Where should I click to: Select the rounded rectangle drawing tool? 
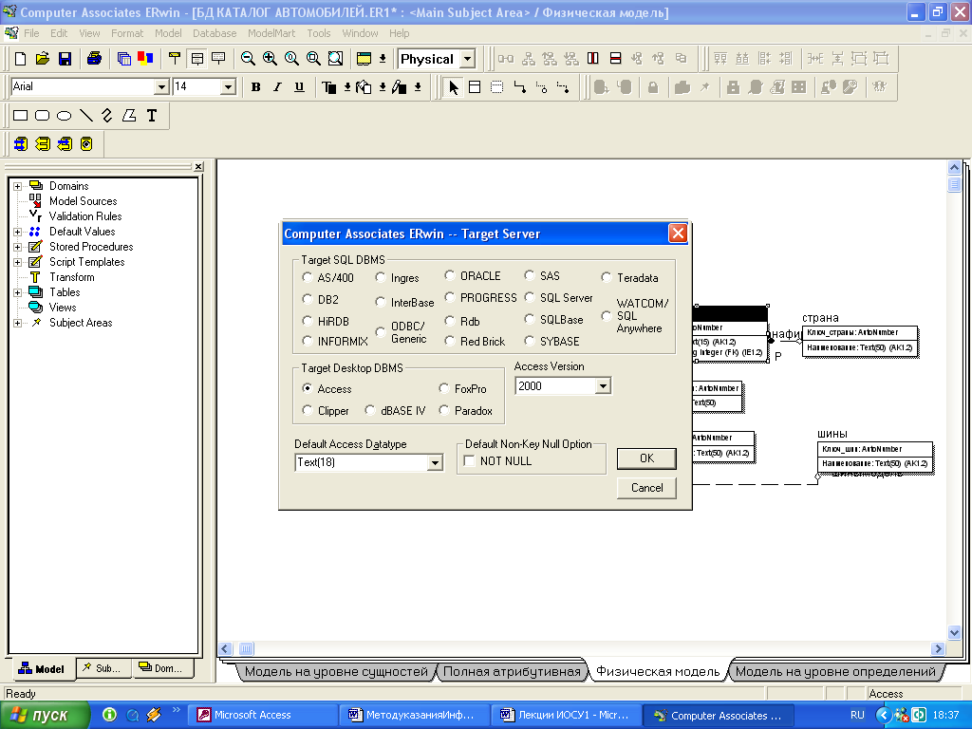pos(42,116)
